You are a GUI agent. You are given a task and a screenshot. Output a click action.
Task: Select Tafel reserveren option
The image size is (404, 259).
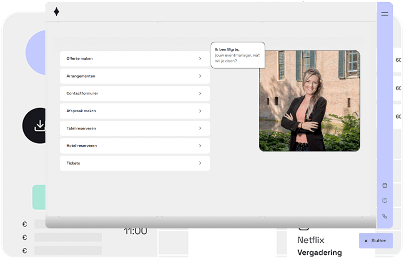click(x=135, y=128)
